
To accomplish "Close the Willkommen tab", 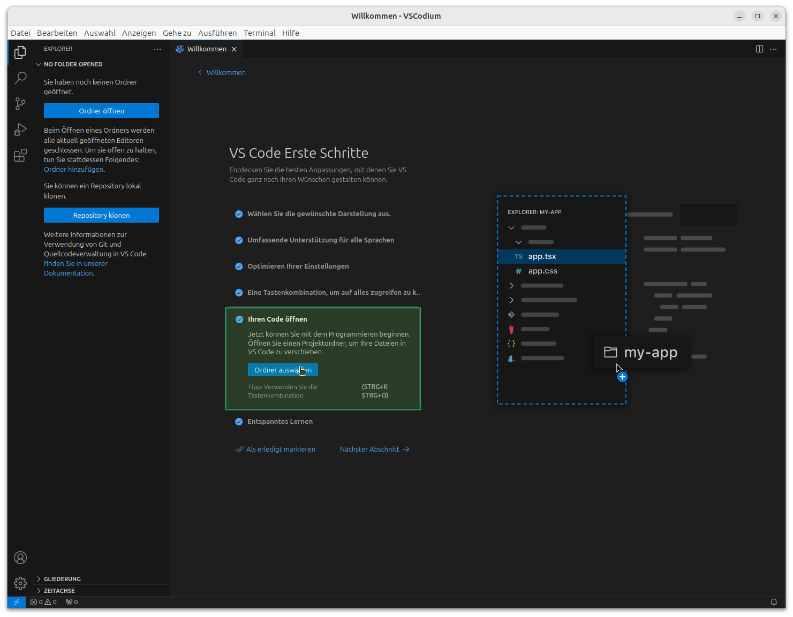I will (x=234, y=49).
